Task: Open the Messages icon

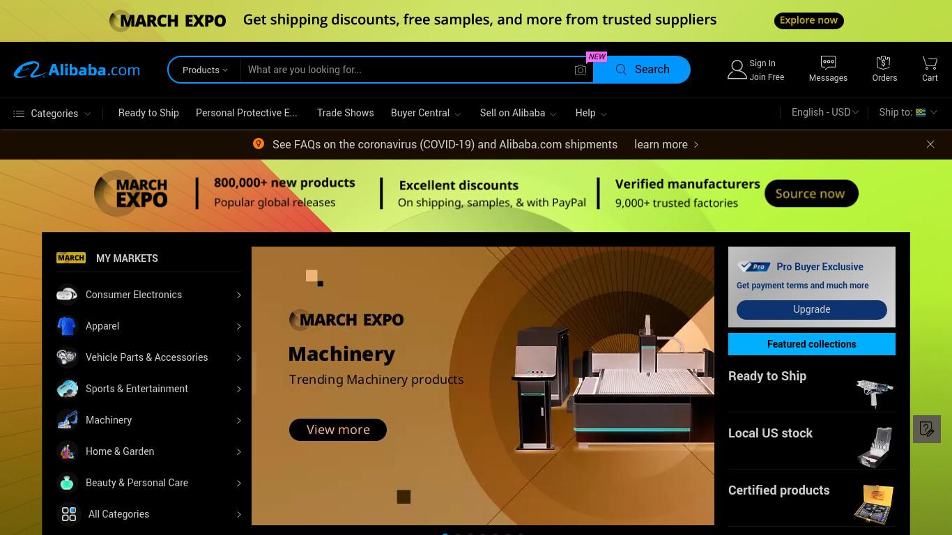Action: click(828, 63)
